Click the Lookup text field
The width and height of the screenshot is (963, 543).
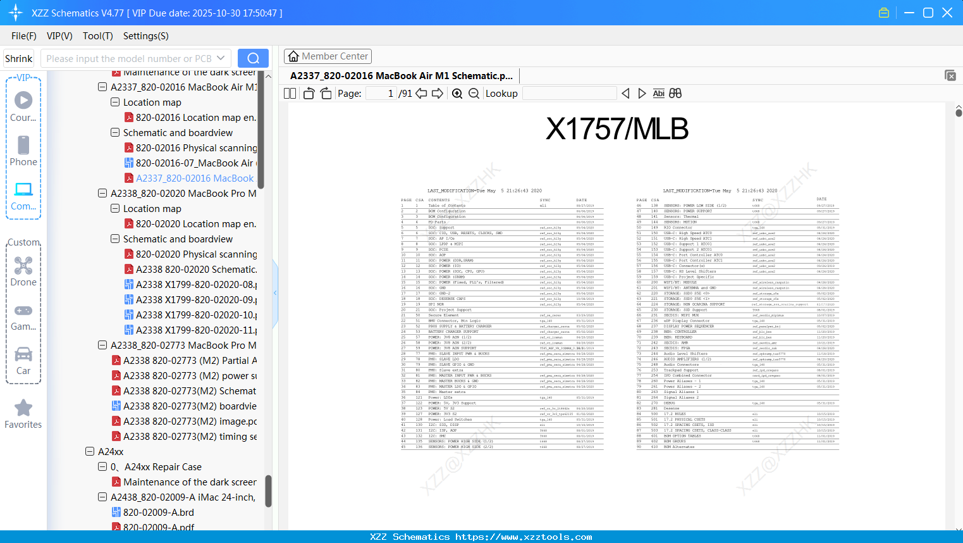(569, 94)
